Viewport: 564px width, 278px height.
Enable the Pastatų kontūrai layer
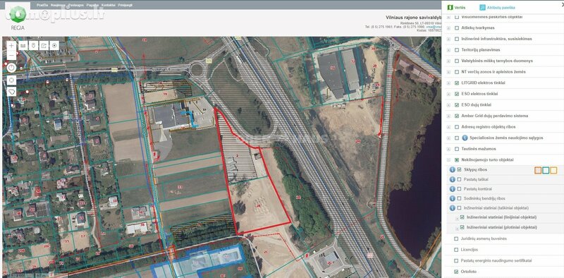click(x=459, y=188)
